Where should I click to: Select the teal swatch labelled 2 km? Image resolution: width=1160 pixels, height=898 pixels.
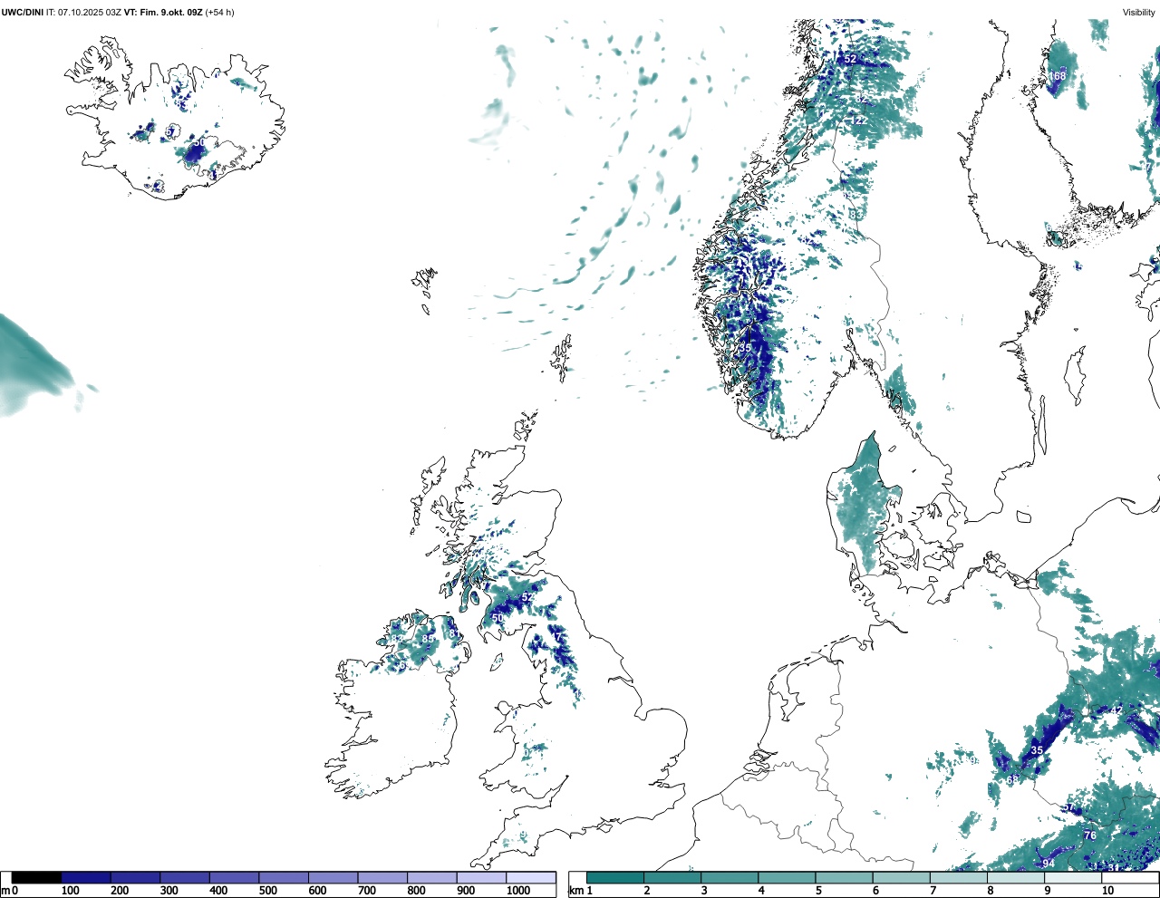point(672,877)
